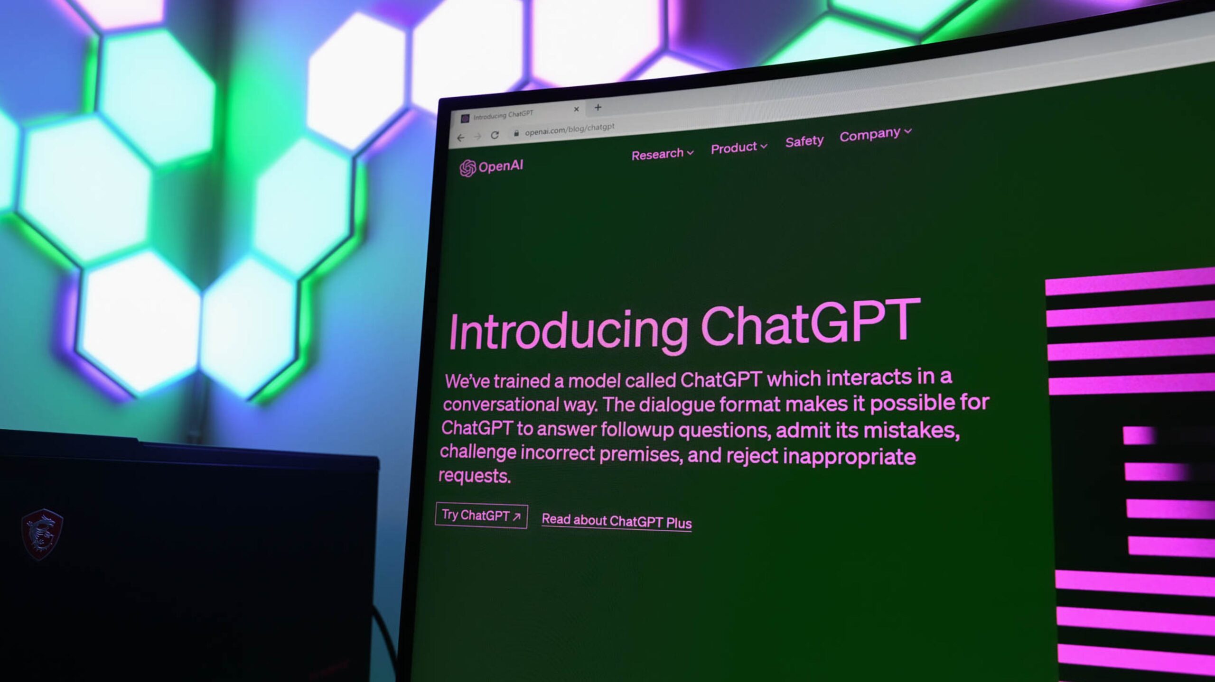Click the browser back arrow icon
The image size is (1215, 682).
(462, 136)
